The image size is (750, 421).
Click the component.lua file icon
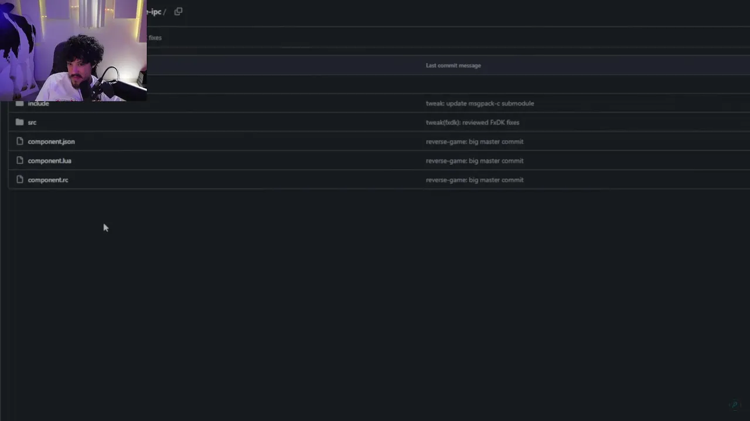pyautogui.click(x=19, y=160)
